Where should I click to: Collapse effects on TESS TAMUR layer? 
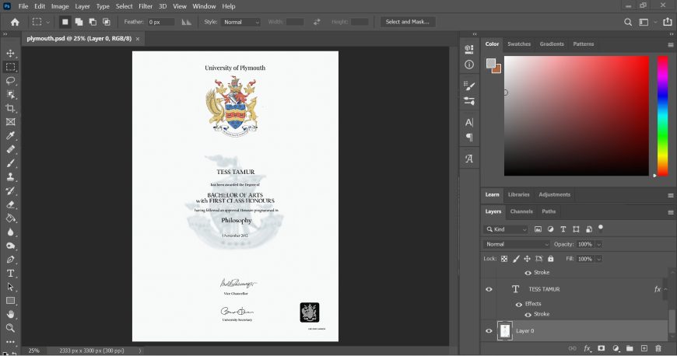tap(665, 289)
